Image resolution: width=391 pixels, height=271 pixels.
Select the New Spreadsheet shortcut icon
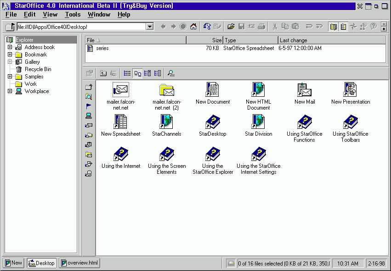[x=121, y=126]
